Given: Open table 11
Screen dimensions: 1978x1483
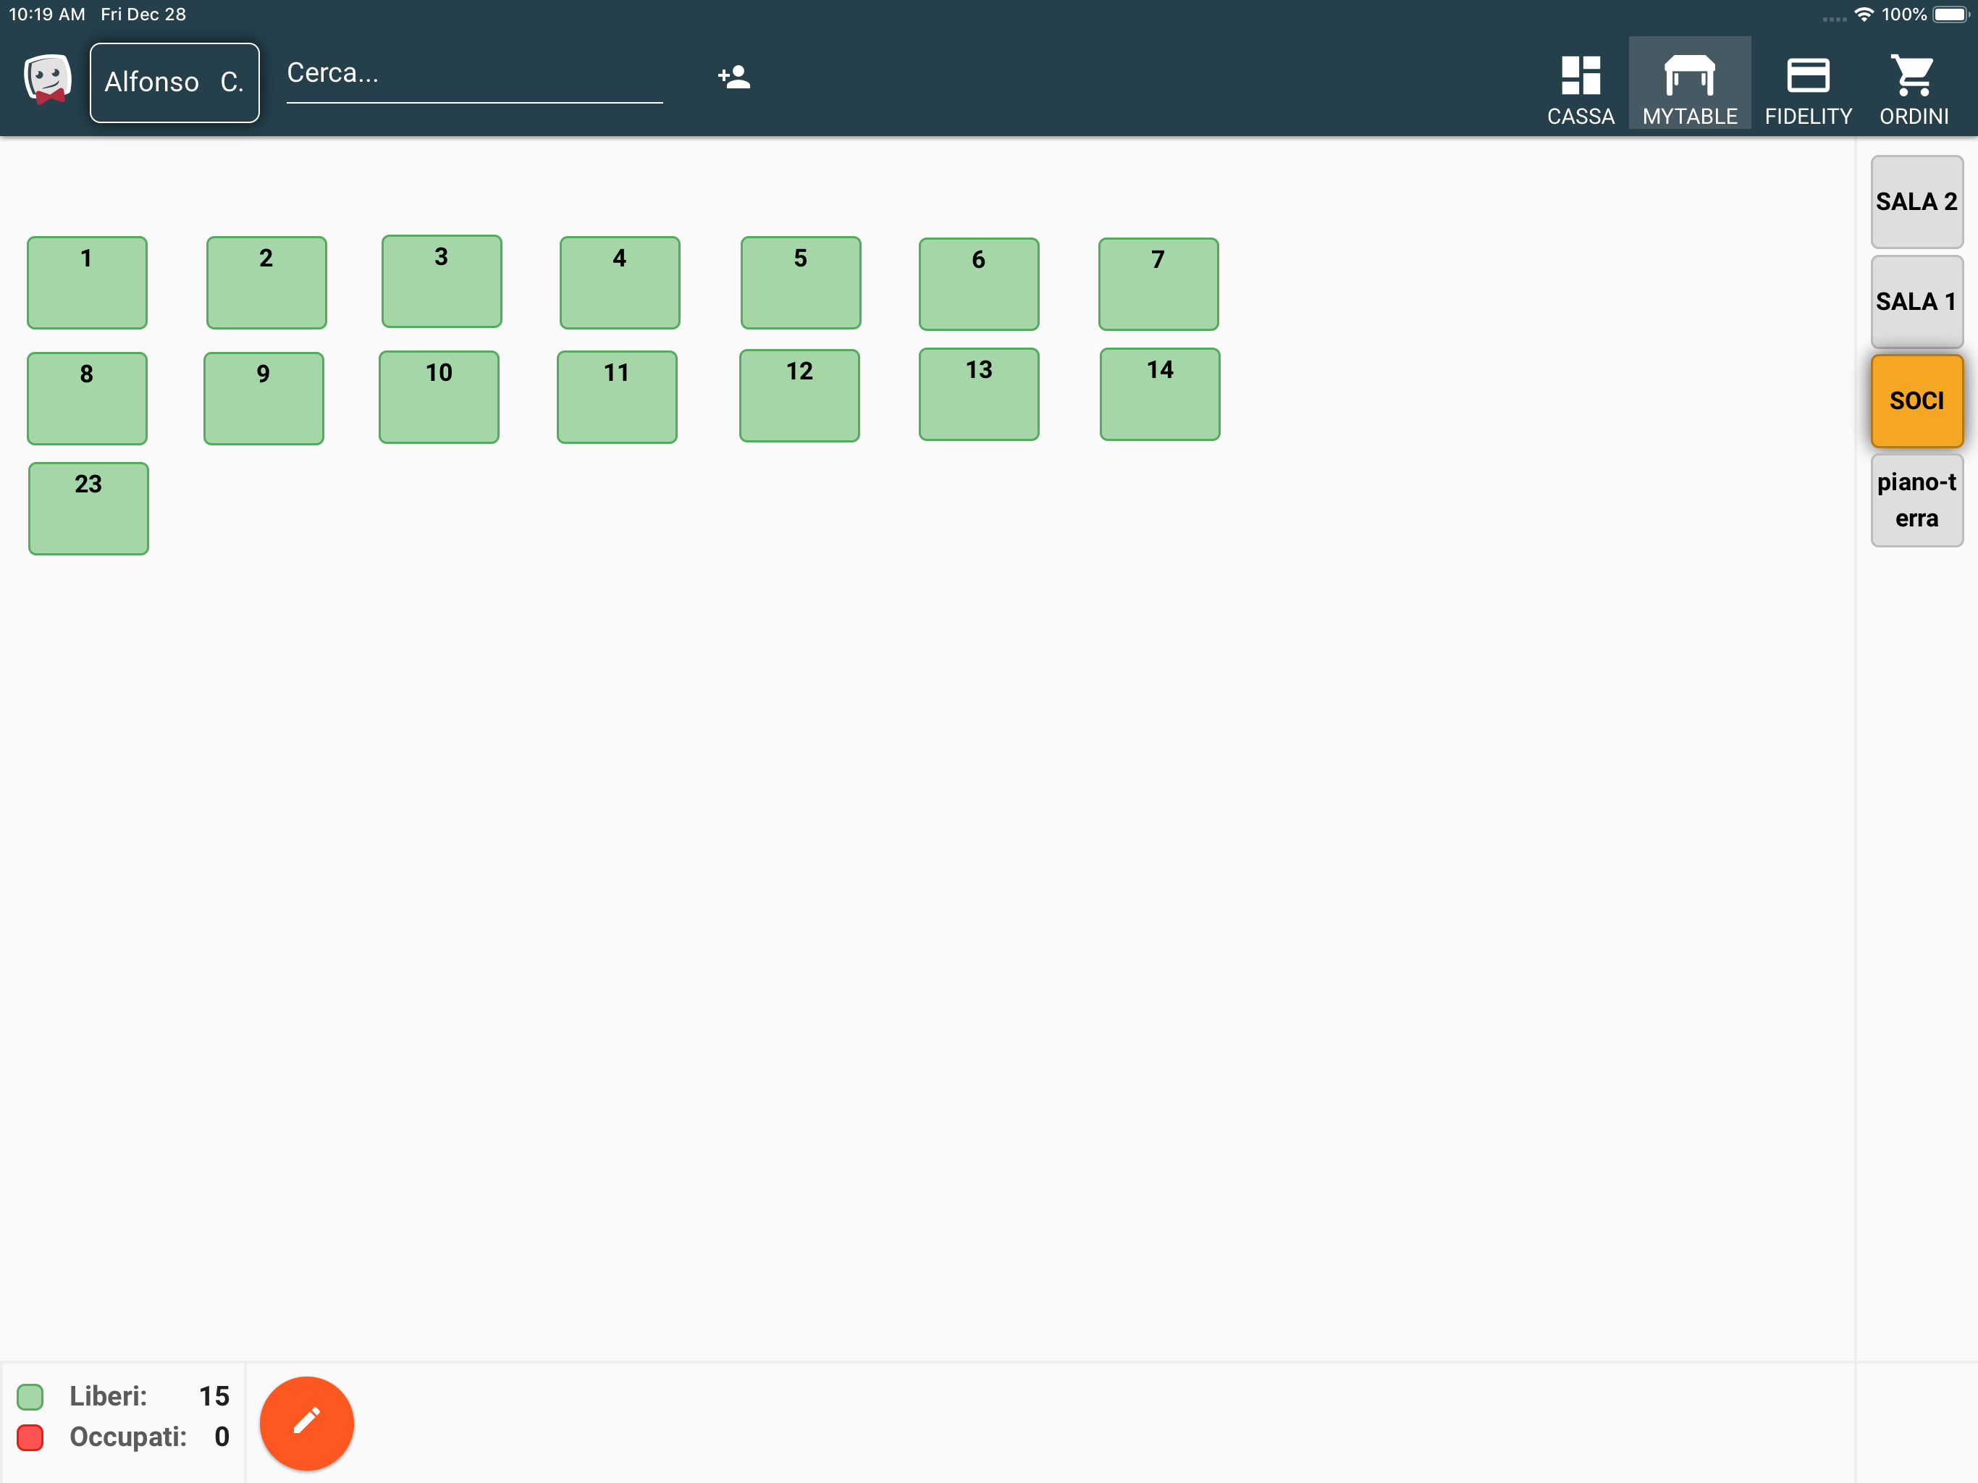Looking at the screenshot, I should pyautogui.click(x=617, y=397).
